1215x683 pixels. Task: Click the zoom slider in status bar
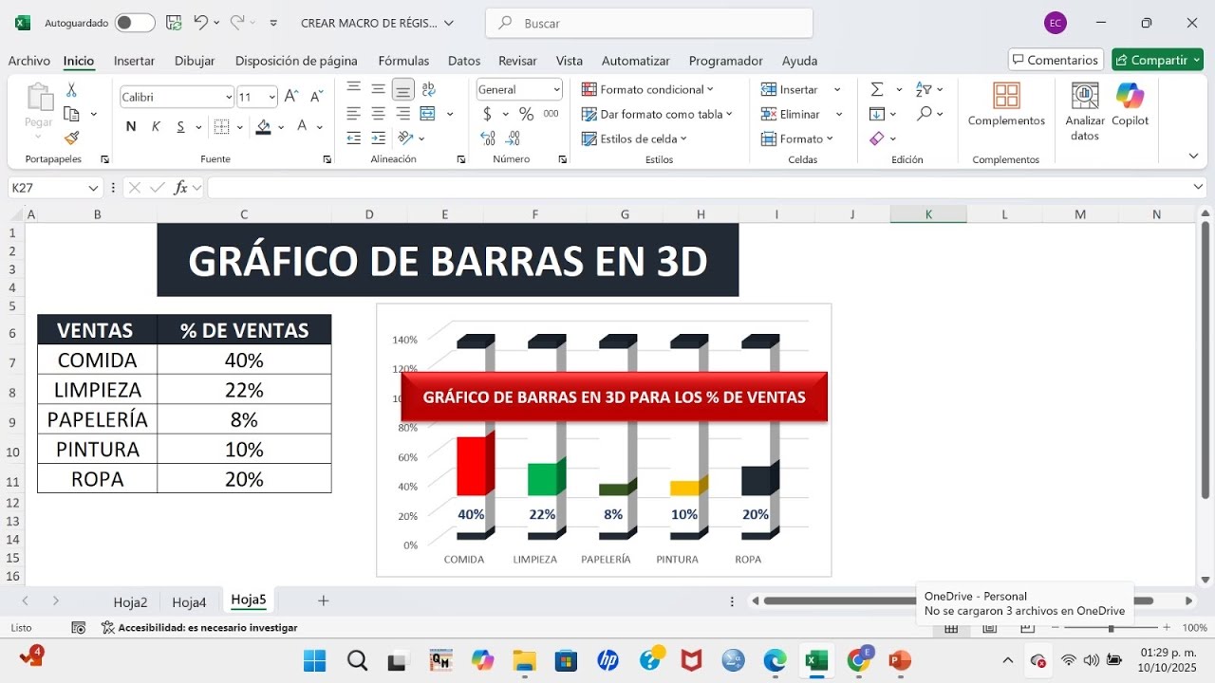(1112, 628)
